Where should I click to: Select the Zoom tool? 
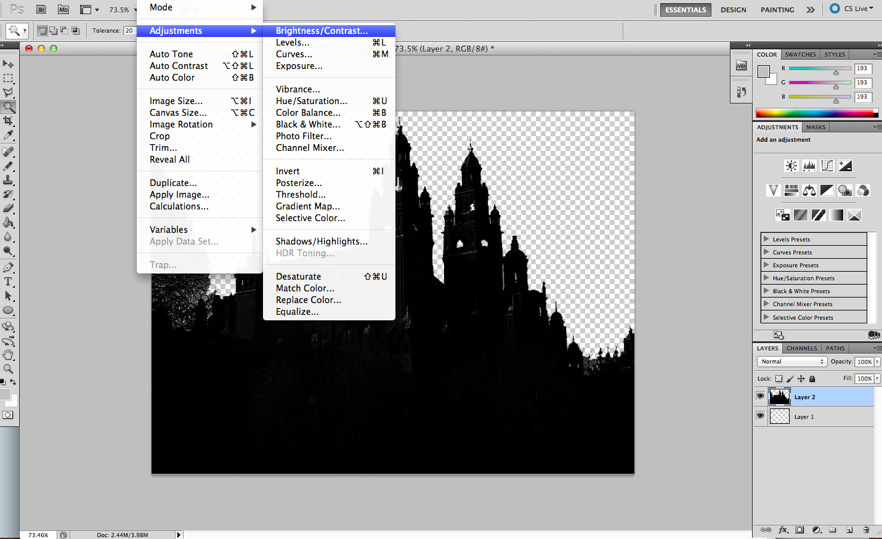tap(9, 369)
